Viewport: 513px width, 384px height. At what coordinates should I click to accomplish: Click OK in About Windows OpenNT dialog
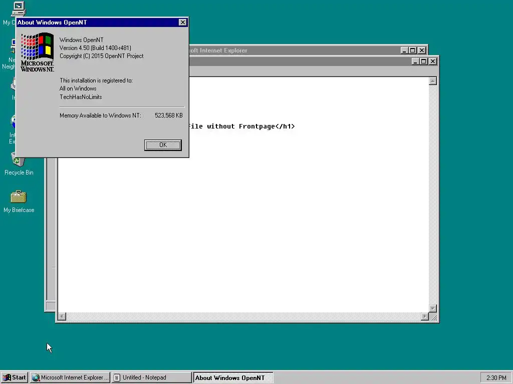[163, 145]
